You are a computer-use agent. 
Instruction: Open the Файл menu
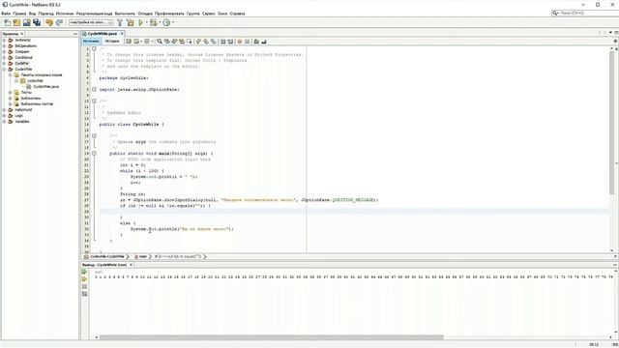pyautogui.click(x=6, y=14)
